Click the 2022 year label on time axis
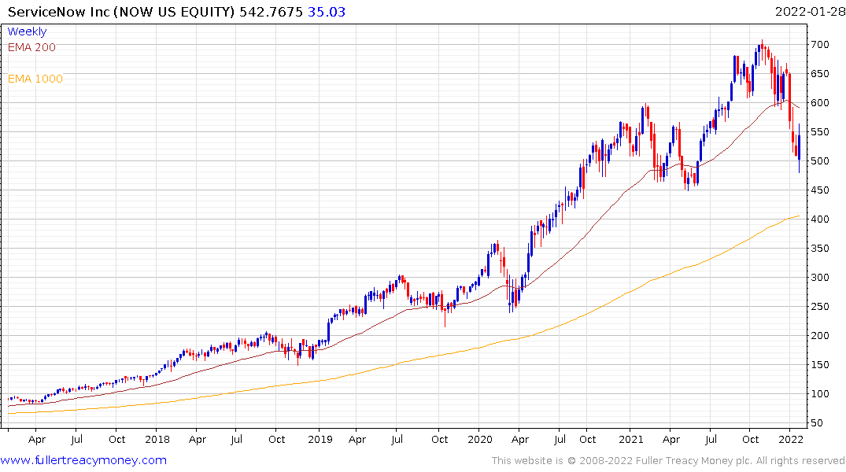 pos(791,440)
